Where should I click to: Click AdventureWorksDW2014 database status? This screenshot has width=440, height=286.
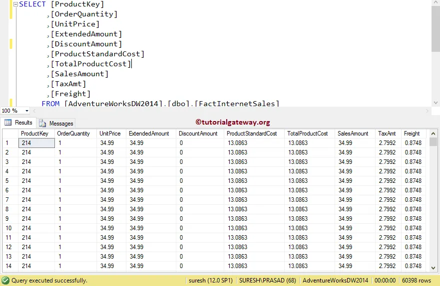click(x=335, y=281)
